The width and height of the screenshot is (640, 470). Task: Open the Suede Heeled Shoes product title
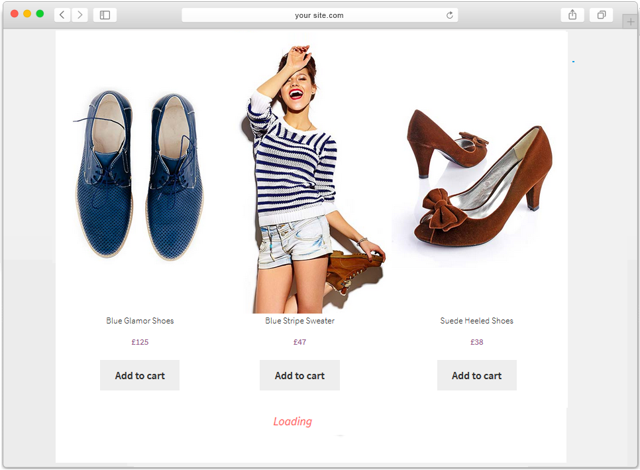click(477, 321)
